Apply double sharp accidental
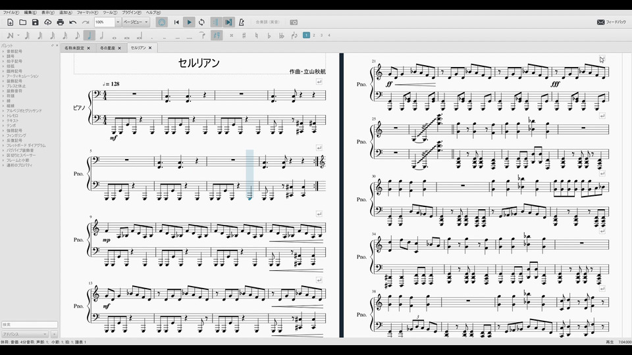The image size is (632, 355). pyautogui.click(x=231, y=35)
